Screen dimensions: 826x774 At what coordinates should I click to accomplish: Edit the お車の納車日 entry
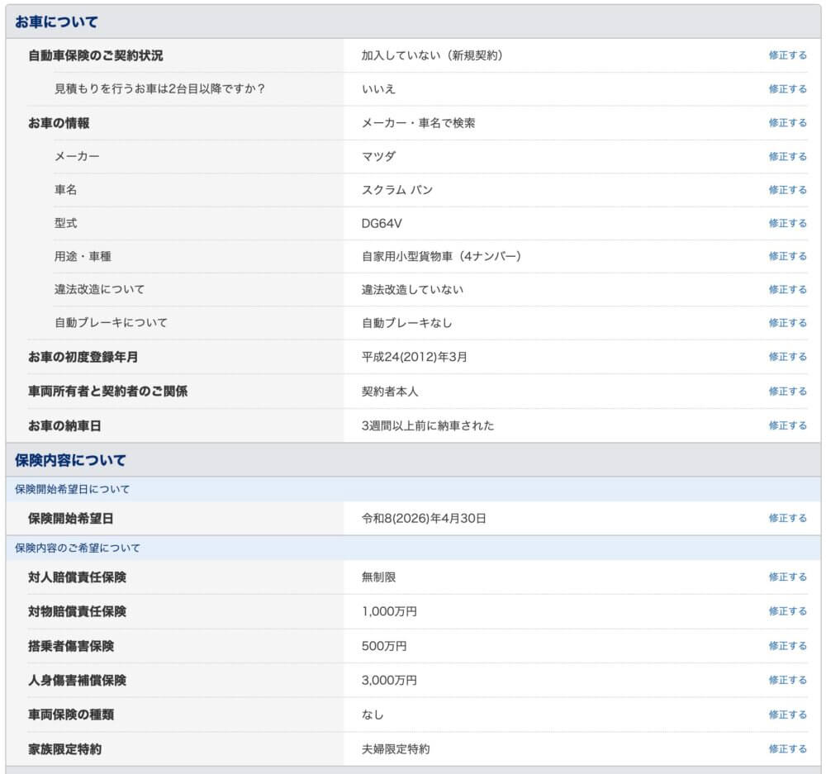787,425
